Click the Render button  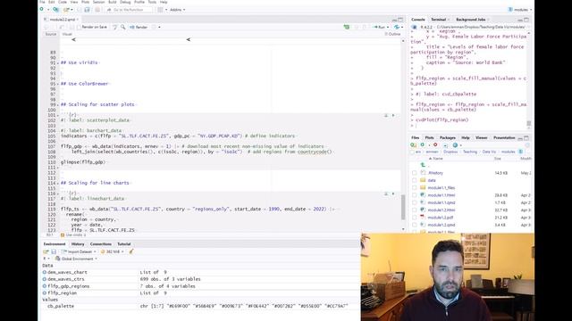tap(139, 27)
